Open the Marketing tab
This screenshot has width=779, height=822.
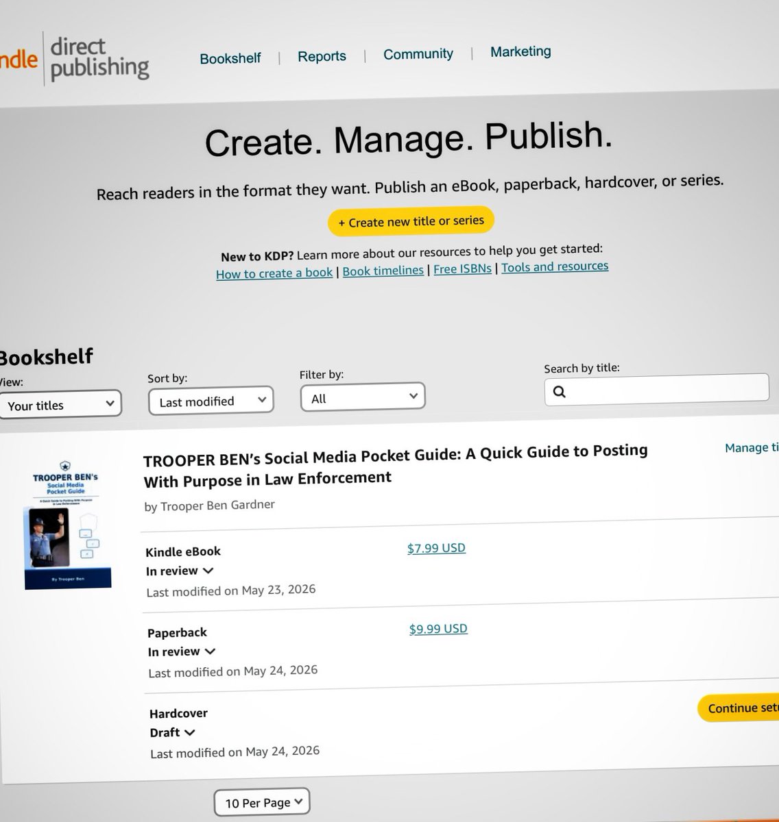coord(520,51)
